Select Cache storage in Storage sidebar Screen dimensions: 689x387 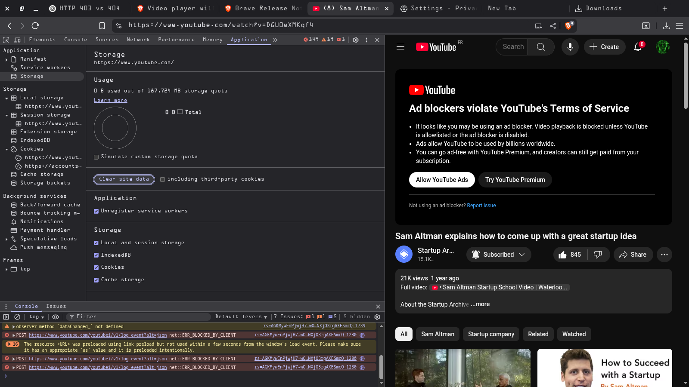42,175
